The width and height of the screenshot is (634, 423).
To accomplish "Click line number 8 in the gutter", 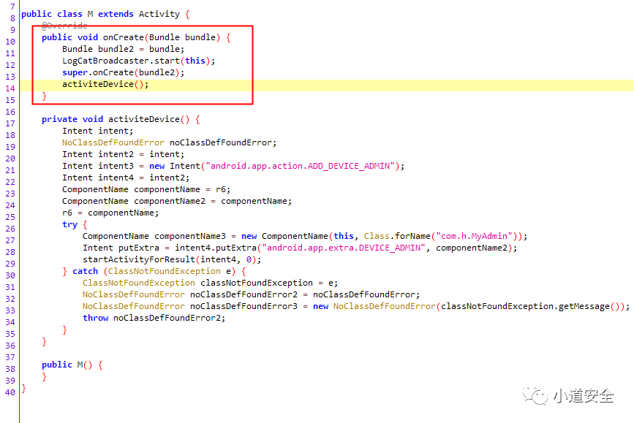I will 12,18.
